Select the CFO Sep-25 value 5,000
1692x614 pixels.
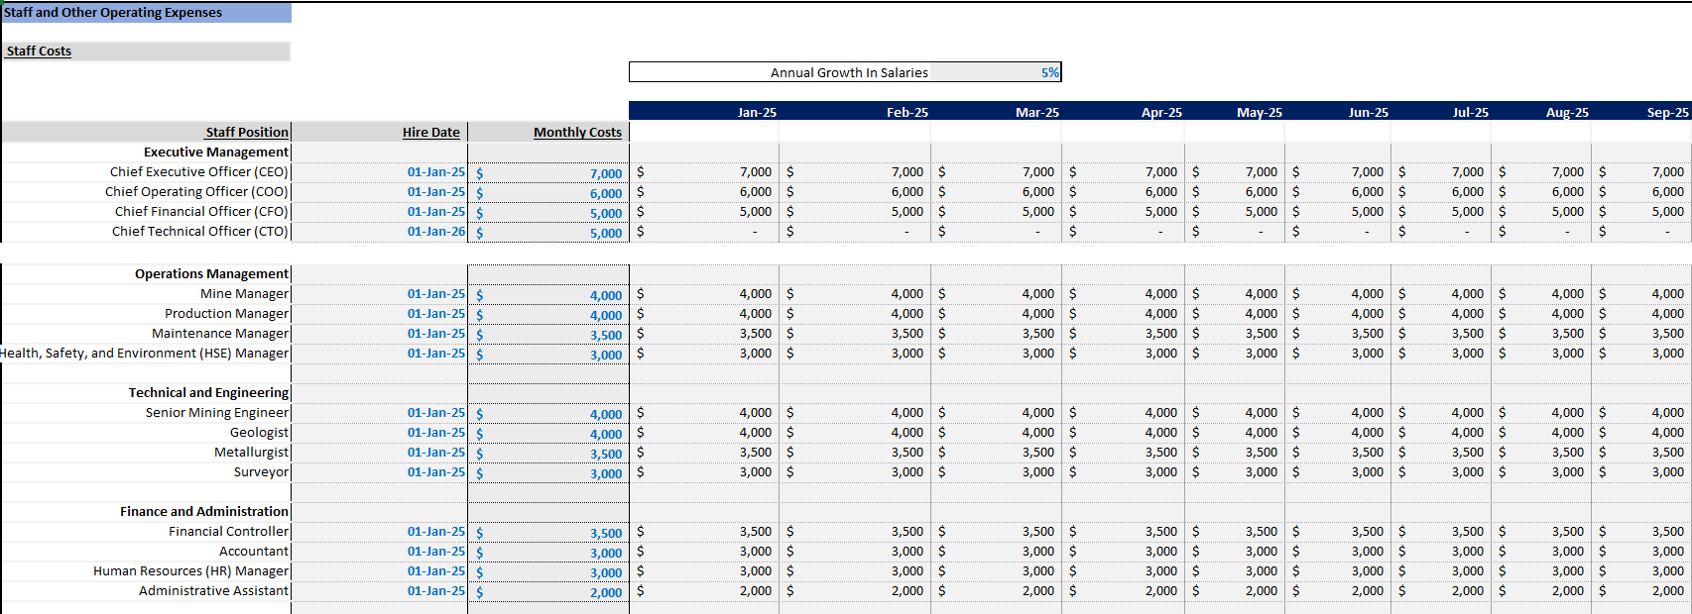[1641, 211]
